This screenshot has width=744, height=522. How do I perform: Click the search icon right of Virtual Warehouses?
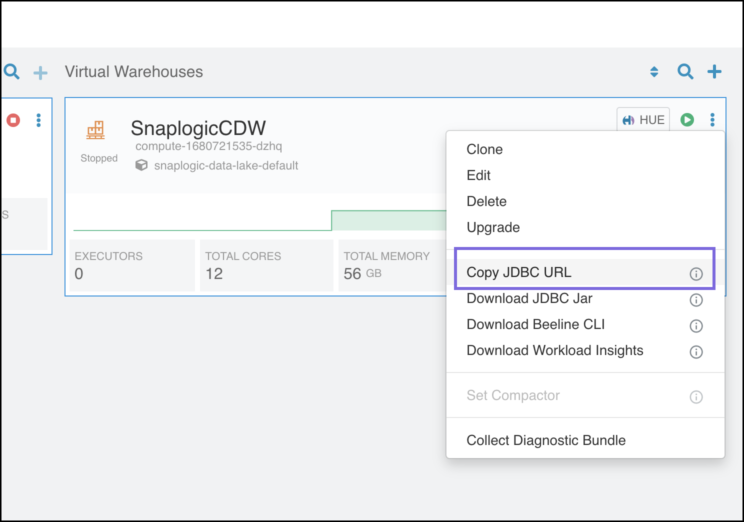[x=685, y=71]
